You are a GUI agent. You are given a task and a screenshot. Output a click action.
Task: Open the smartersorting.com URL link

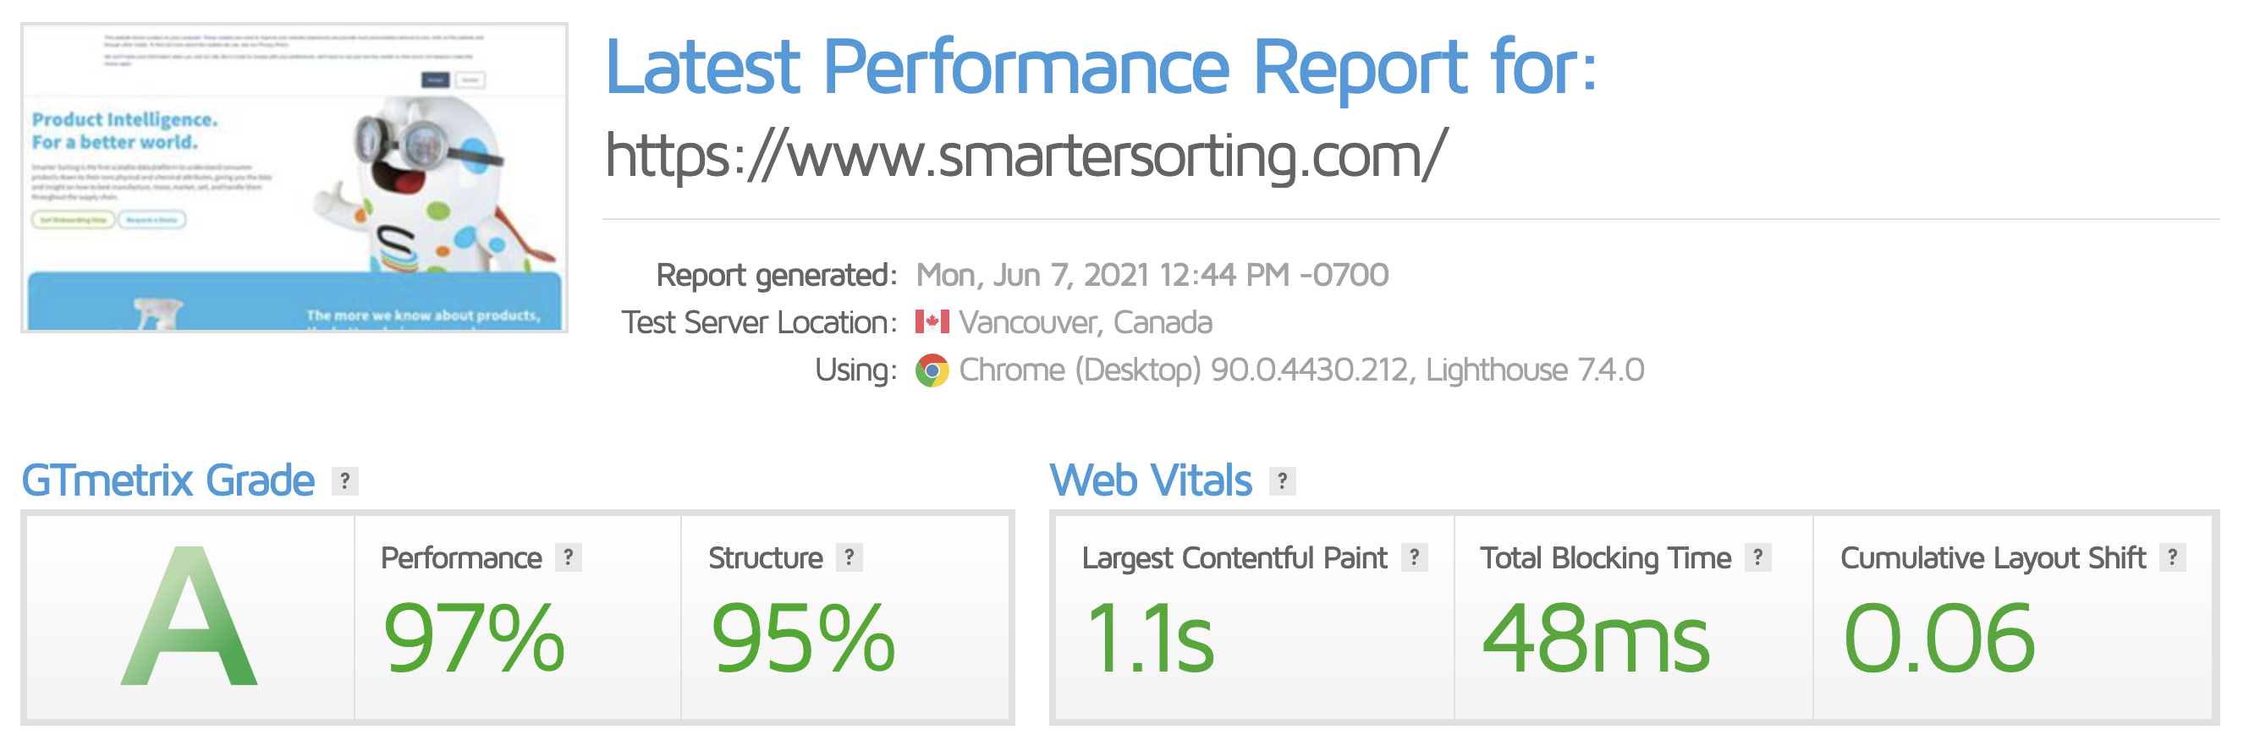[x=1026, y=156]
